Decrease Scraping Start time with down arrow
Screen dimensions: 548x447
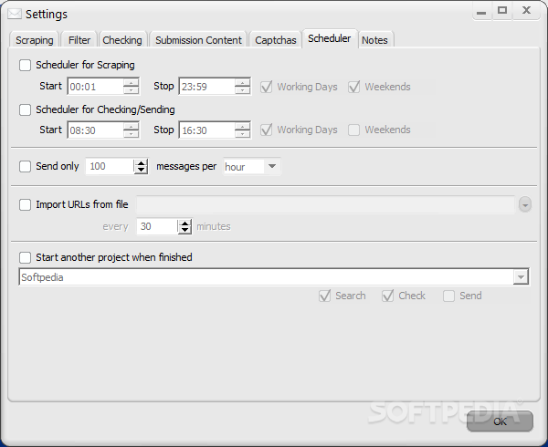coord(131,90)
